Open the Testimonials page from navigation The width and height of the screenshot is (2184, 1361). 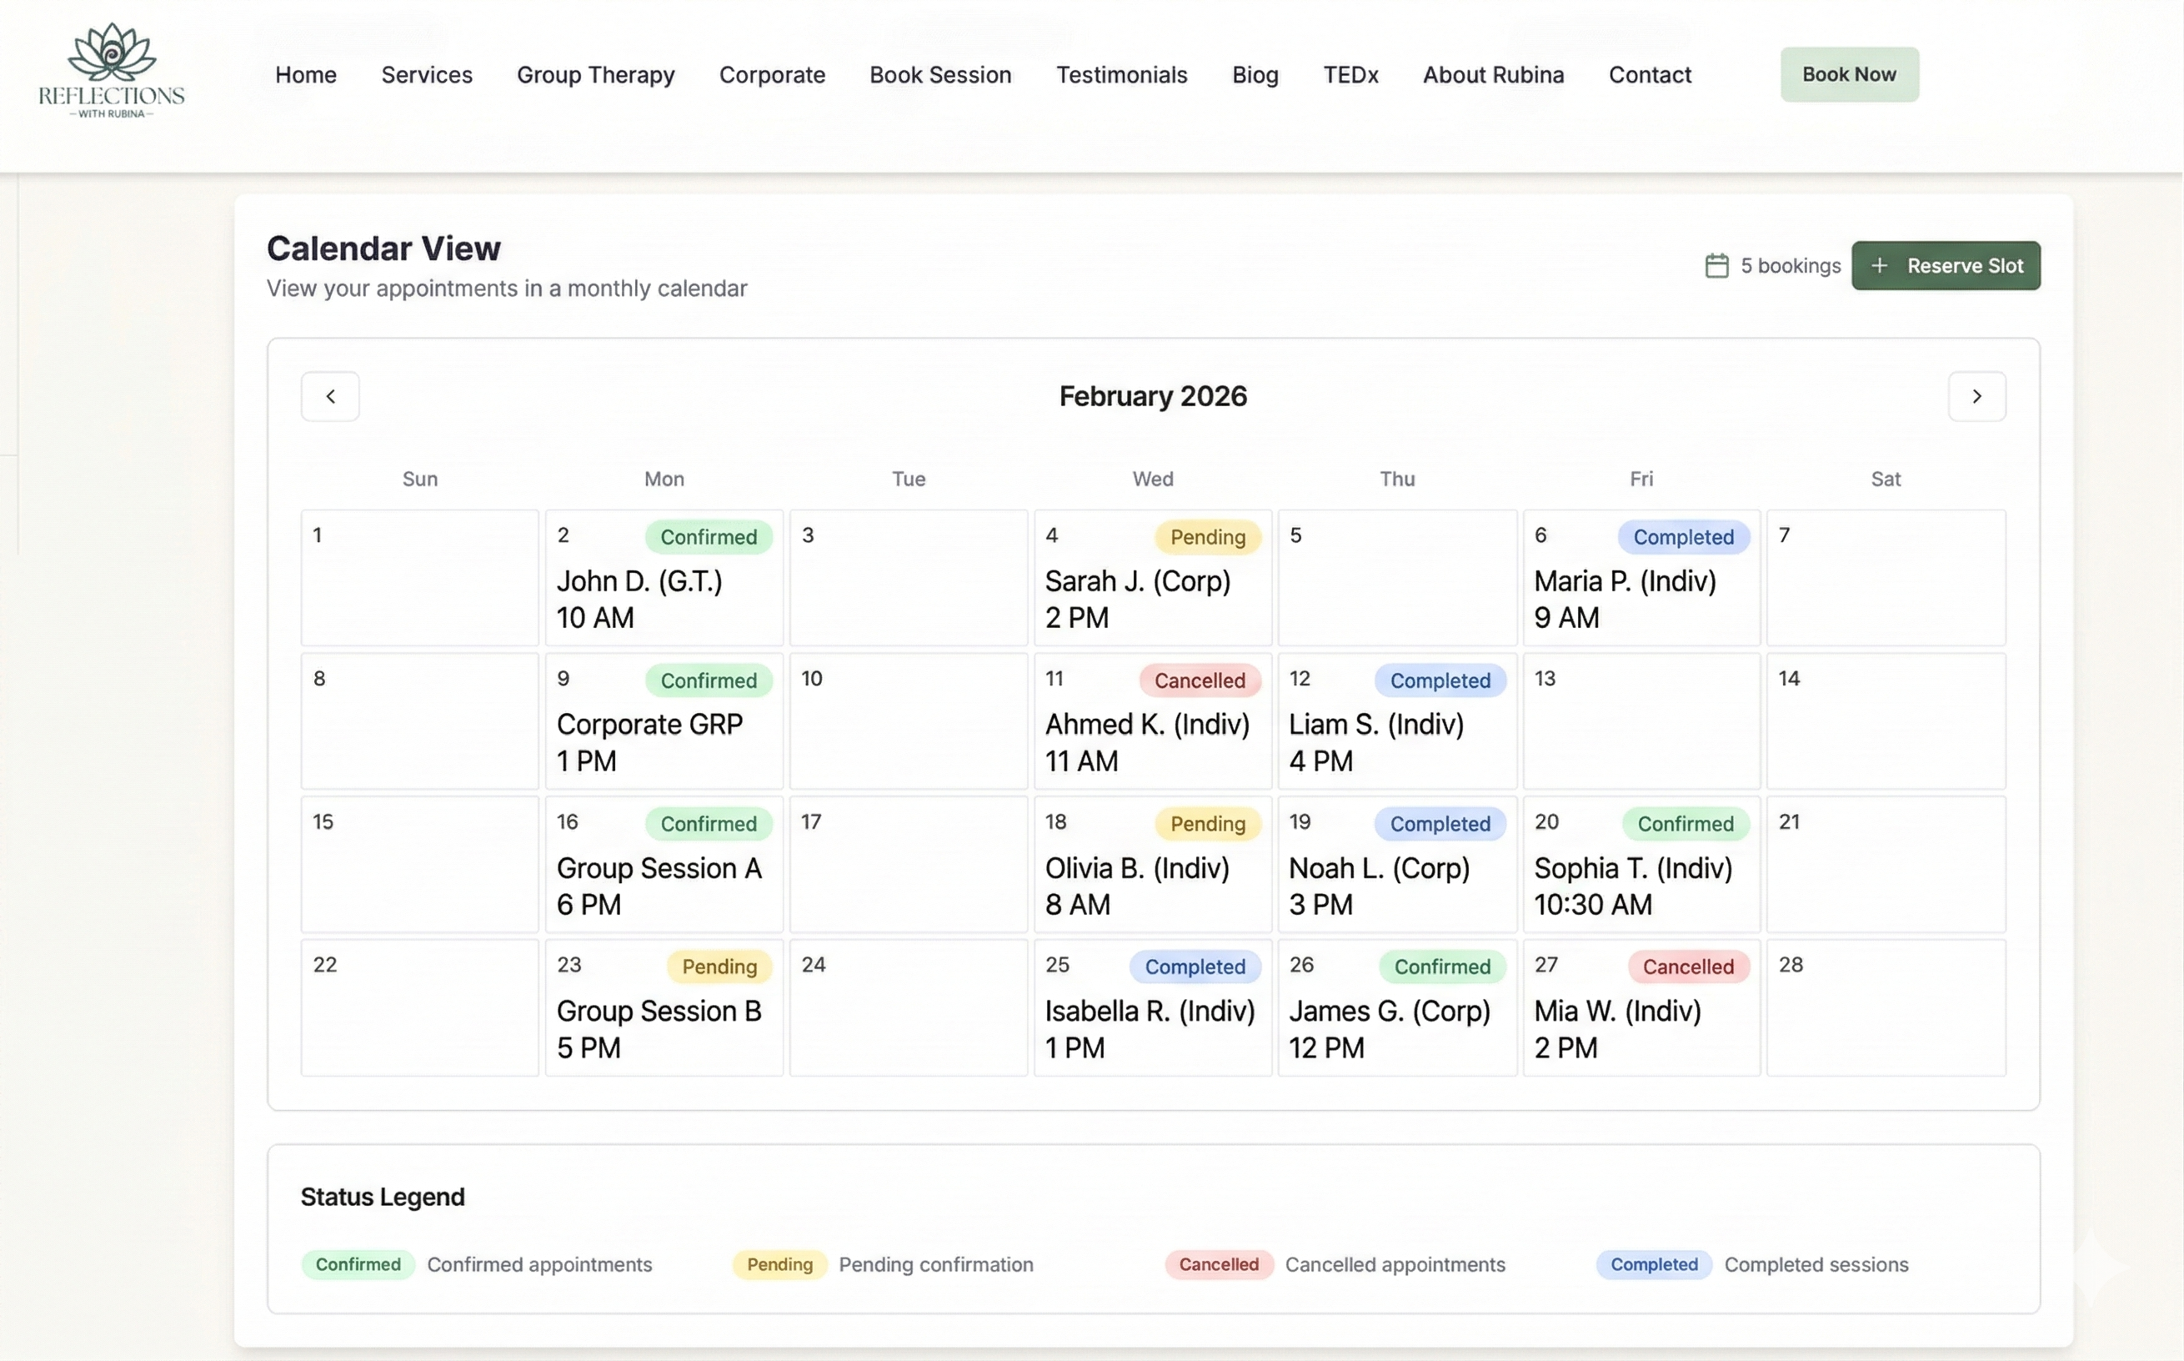pyautogui.click(x=1121, y=75)
